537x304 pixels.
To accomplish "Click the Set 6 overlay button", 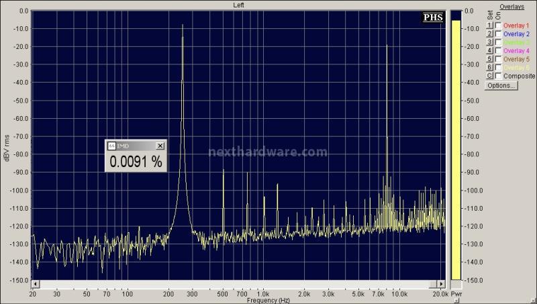I will 489,67.
